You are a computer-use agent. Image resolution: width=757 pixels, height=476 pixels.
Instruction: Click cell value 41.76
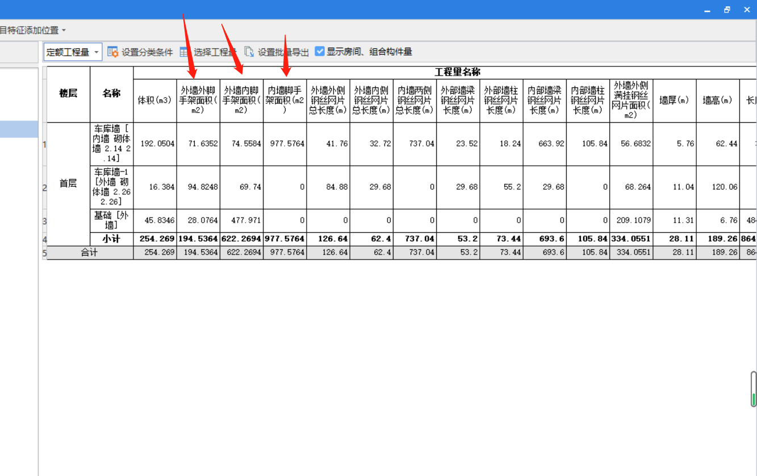click(337, 144)
